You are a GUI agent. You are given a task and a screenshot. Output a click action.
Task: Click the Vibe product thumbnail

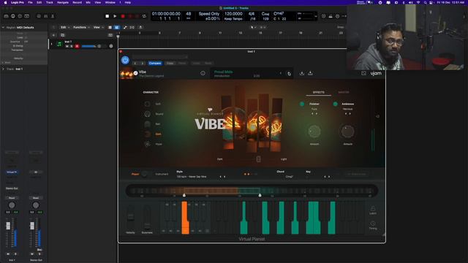127,74
